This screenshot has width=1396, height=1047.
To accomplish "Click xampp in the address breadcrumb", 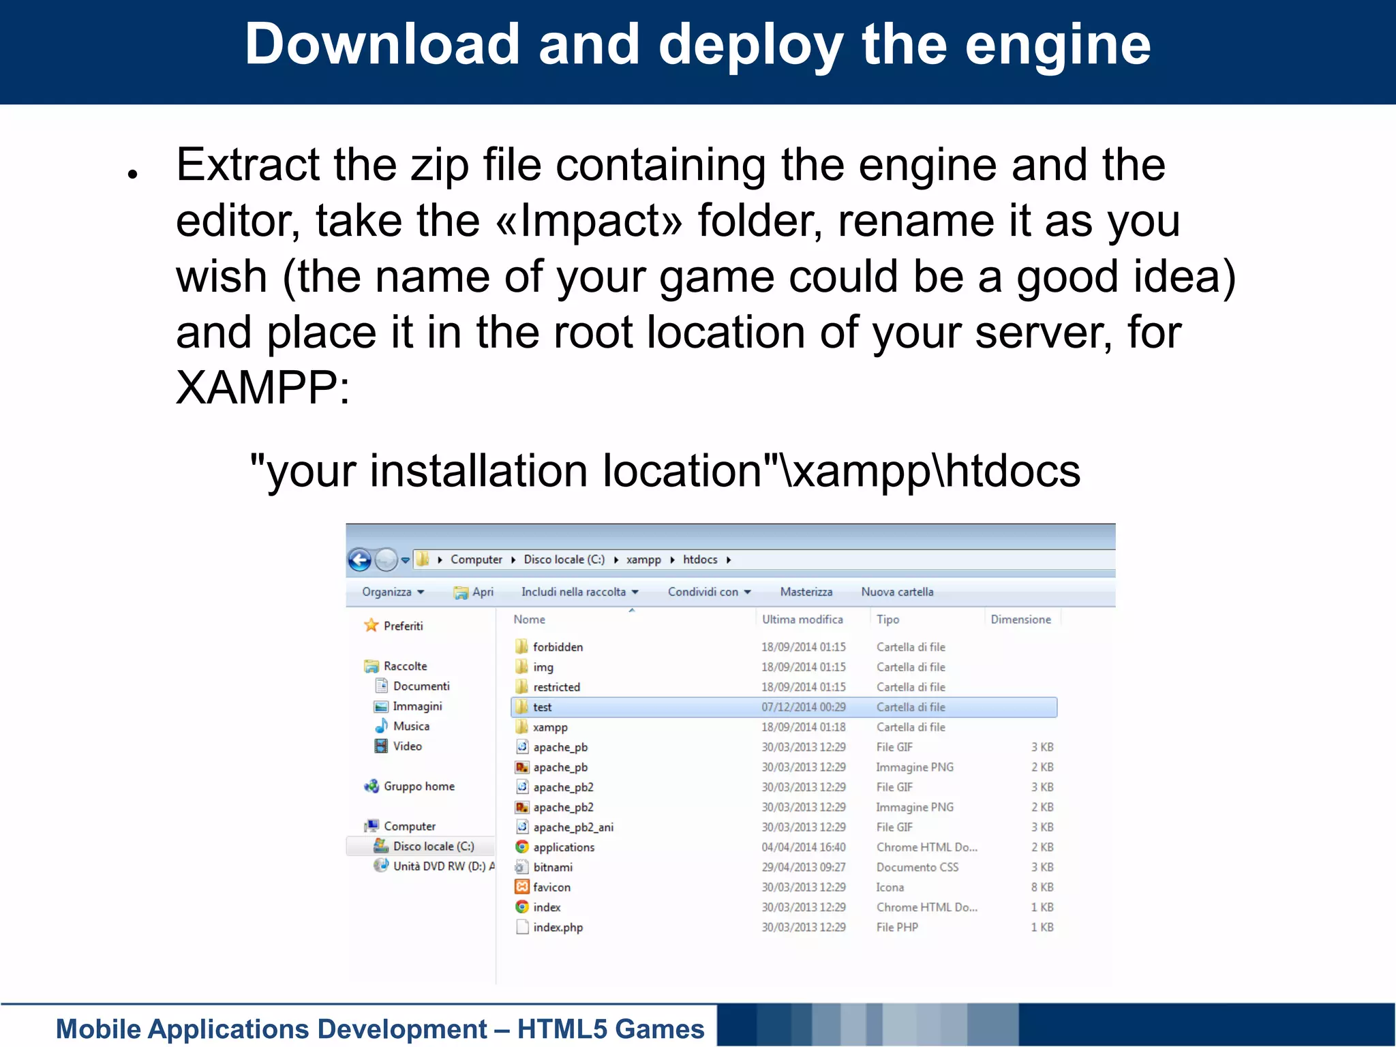I will pyautogui.click(x=643, y=560).
